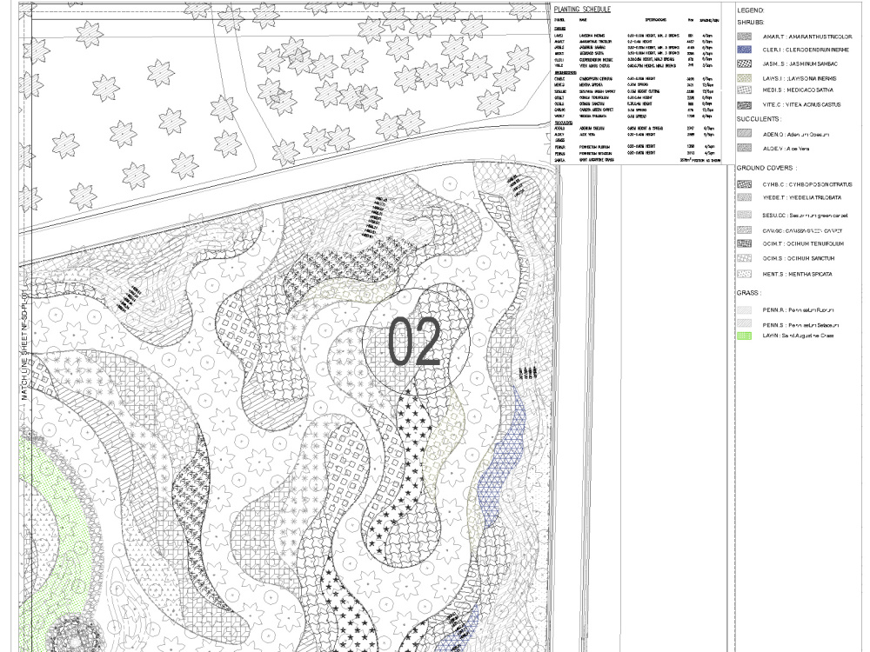The width and height of the screenshot is (870, 652).
Task: Click the CAR.GC Carissa green carpet swatch
Action: coord(744,230)
